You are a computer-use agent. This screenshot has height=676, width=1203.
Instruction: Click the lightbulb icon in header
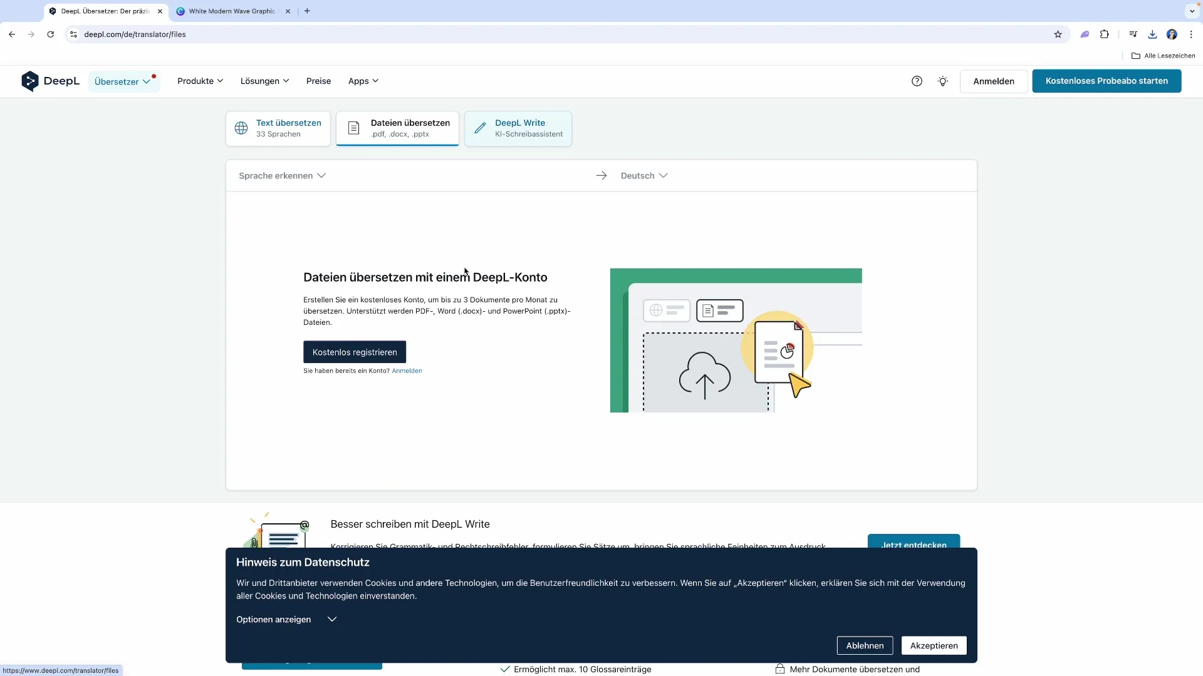click(942, 81)
